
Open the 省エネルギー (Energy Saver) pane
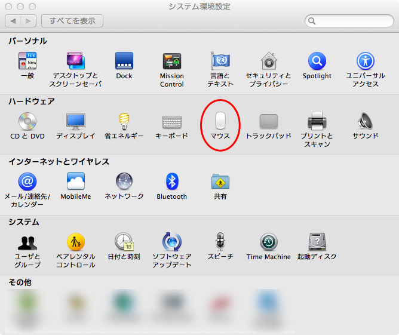point(124,122)
